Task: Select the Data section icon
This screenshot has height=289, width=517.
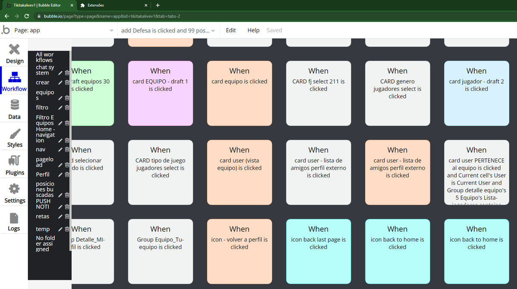Action: click(14, 109)
